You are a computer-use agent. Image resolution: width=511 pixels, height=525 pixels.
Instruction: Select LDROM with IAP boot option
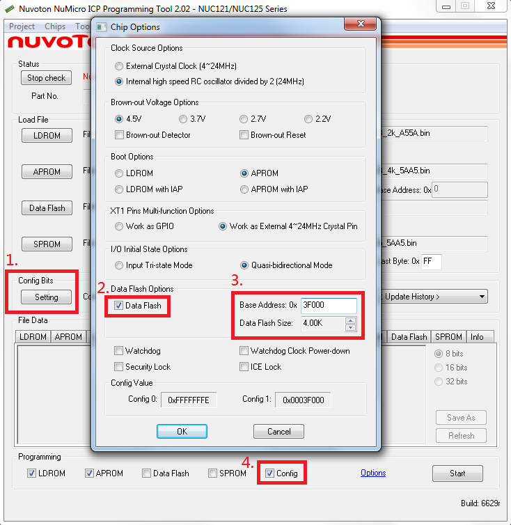pyautogui.click(x=119, y=189)
